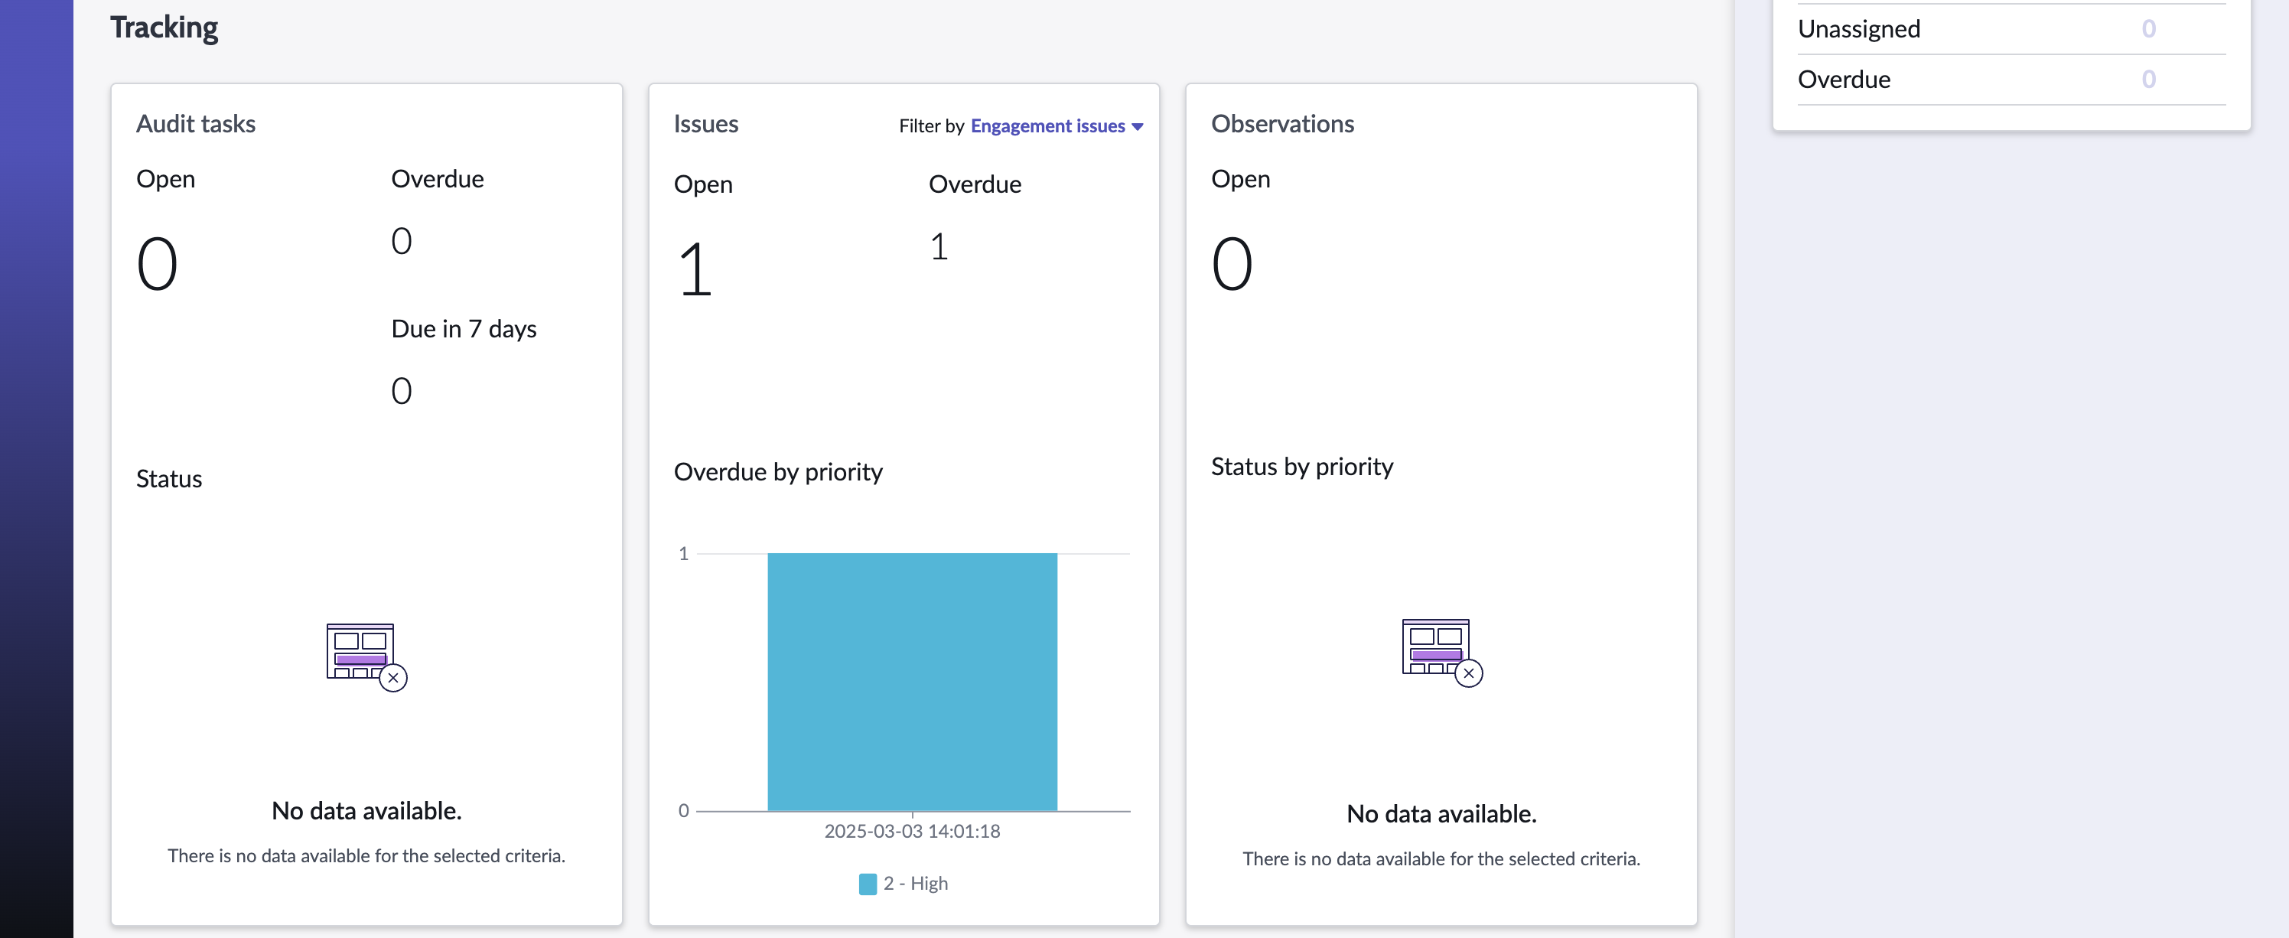Click the Observations card title

pyautogui.click(x=1282, y=123)
